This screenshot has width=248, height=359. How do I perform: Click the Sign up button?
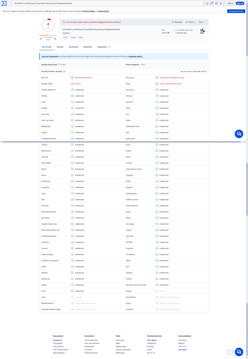click(240, 4)
